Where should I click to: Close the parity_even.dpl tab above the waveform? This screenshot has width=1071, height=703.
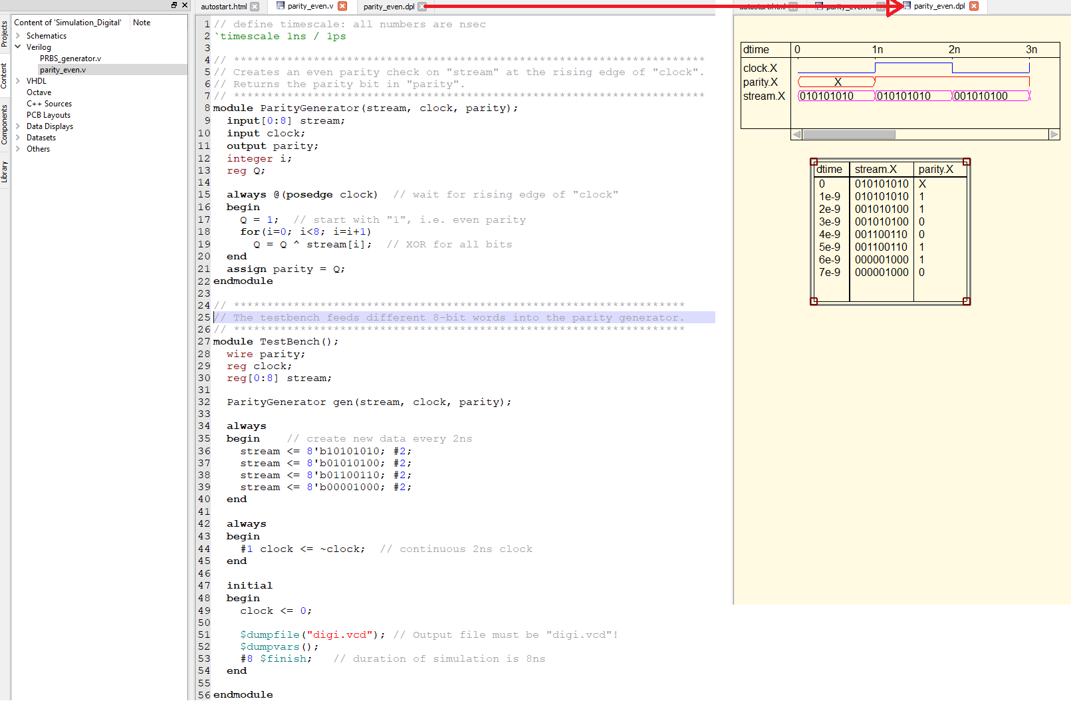[974, 6]
